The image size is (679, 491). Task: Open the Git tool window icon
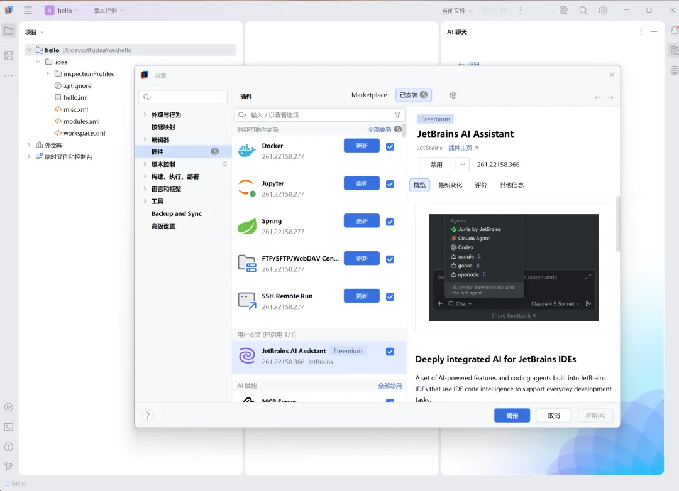(8, 467)
